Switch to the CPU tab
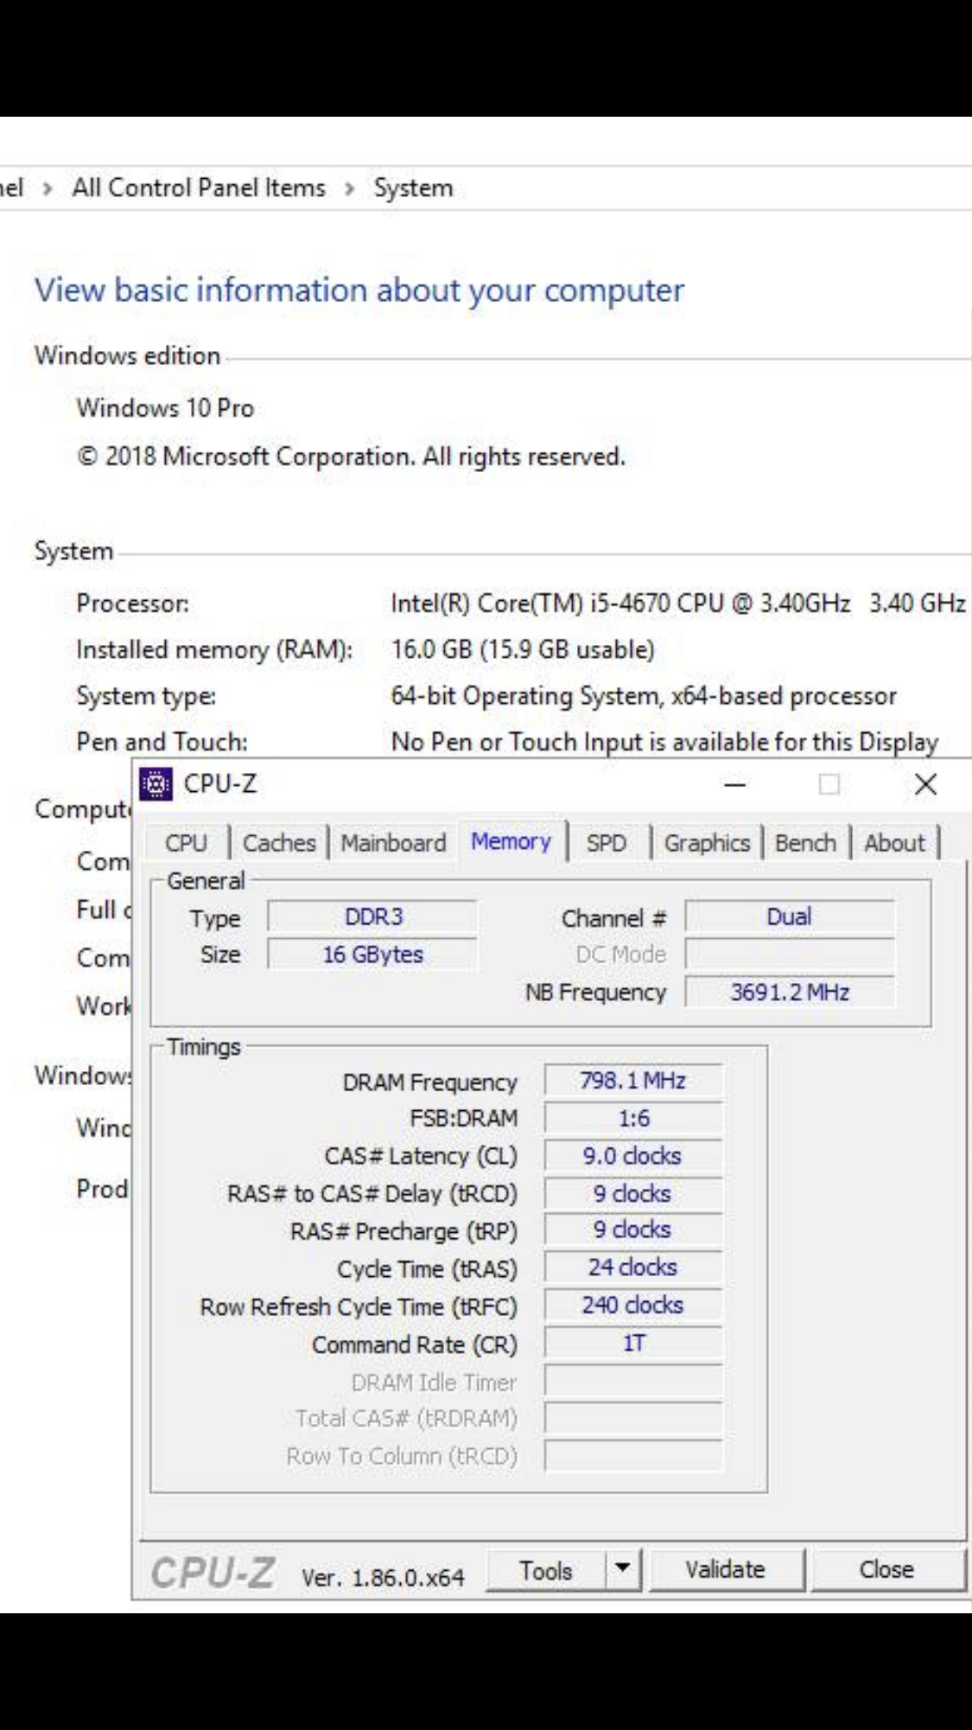This screenshot has width=972, height=1730. (186, 843)
